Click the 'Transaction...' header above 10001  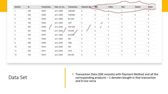click(46, 7)
